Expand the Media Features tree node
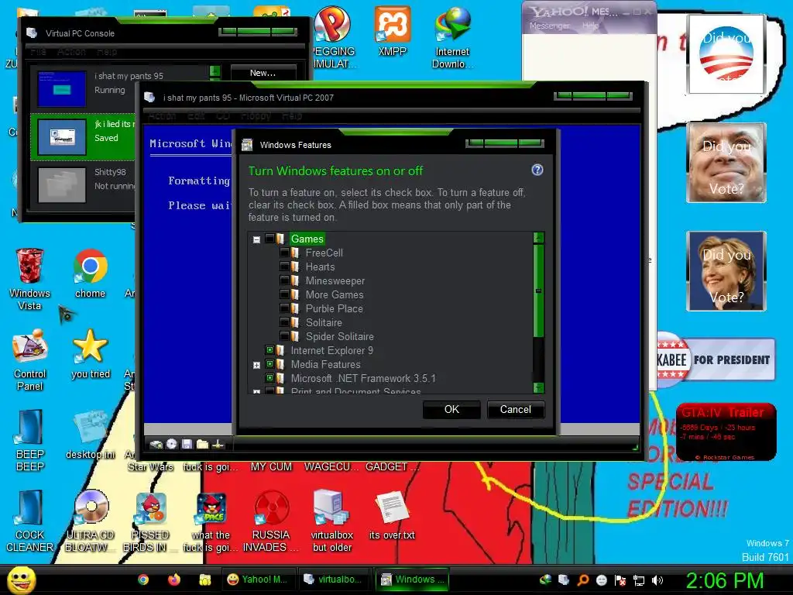Viewport: 793px width, 595px height. point(256,365)
